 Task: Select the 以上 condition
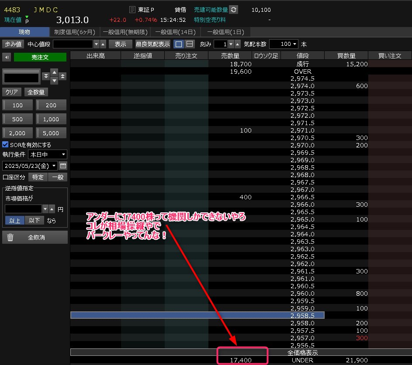click(x=15, y=221)
